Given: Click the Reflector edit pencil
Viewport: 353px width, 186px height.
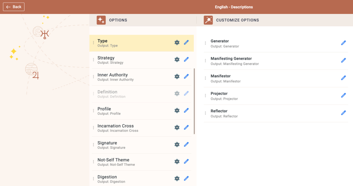Looking at the screenshot, I should 343,113.
